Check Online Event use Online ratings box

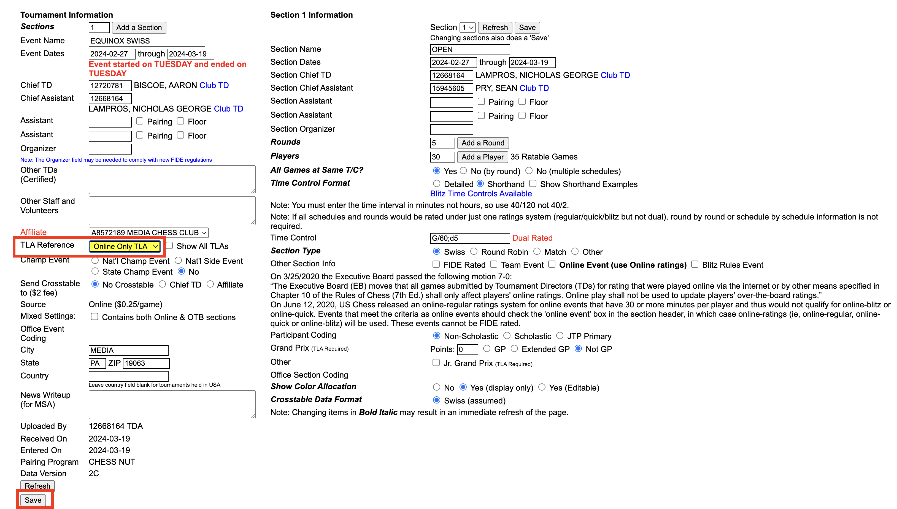[552, 264]
